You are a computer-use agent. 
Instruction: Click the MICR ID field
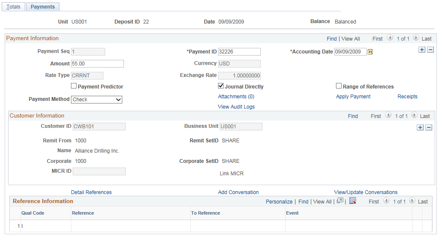(x=99, y=171)
